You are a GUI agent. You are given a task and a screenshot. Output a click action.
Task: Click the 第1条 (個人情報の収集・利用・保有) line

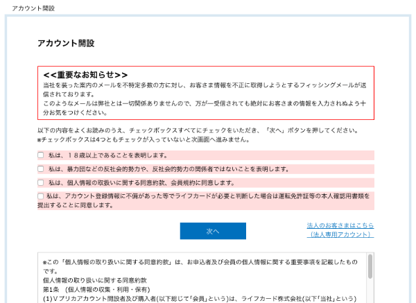[x=96, y=289]
